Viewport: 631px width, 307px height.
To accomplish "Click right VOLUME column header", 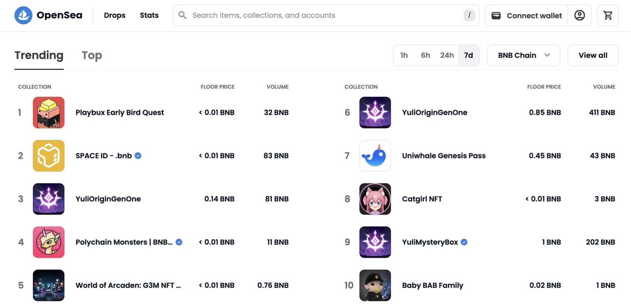I will [x=604, y=87].
